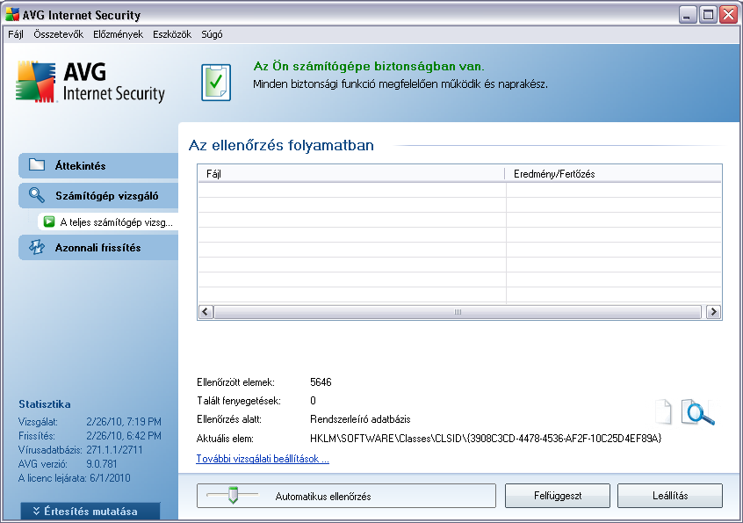Click the Frissítés date 2/26/10, 6:42 PM
Image resolution: width=743 pixels, height=523 pixels.
124,436
